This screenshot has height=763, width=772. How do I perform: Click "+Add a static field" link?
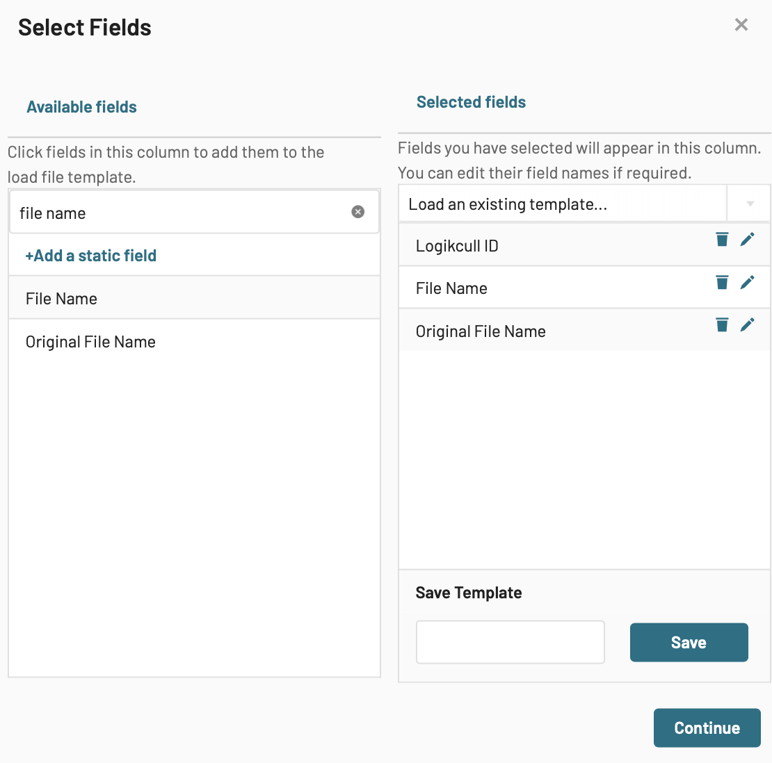[91, 256]
